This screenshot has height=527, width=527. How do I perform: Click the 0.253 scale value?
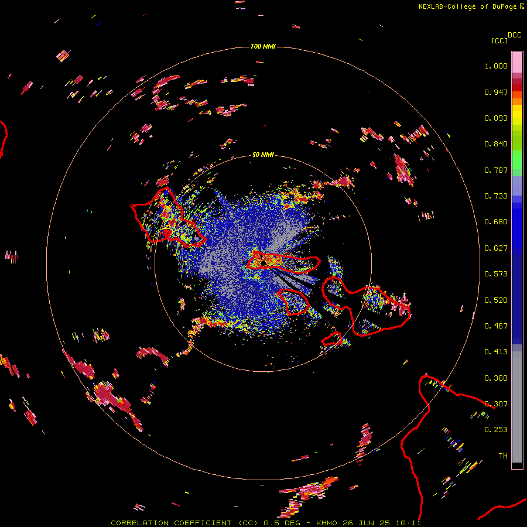pyautogui.click(x=496, y=430)
